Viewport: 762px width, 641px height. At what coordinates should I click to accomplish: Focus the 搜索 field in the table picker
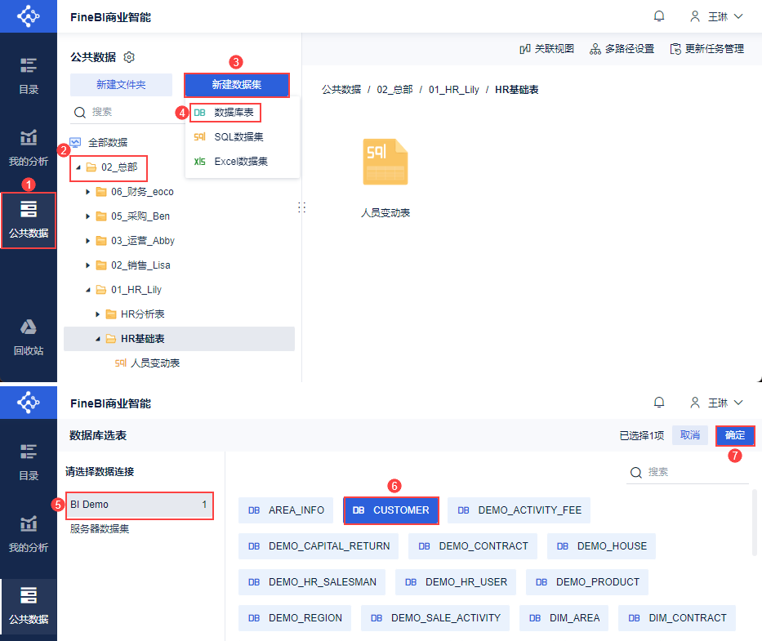click(688, 472)
